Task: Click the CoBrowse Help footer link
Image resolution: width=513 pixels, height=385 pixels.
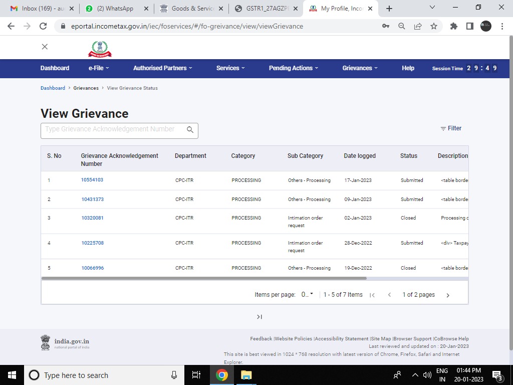Action: pyautogui.click(x=451, y=339)
